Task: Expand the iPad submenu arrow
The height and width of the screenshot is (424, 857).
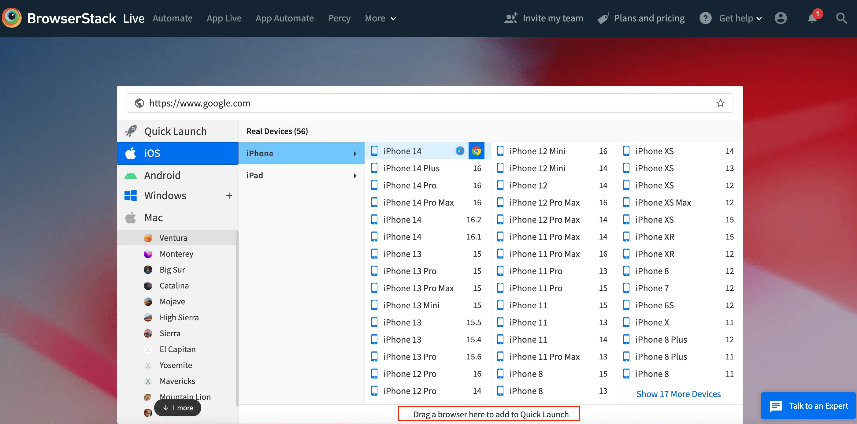Action: coord(355,175)
